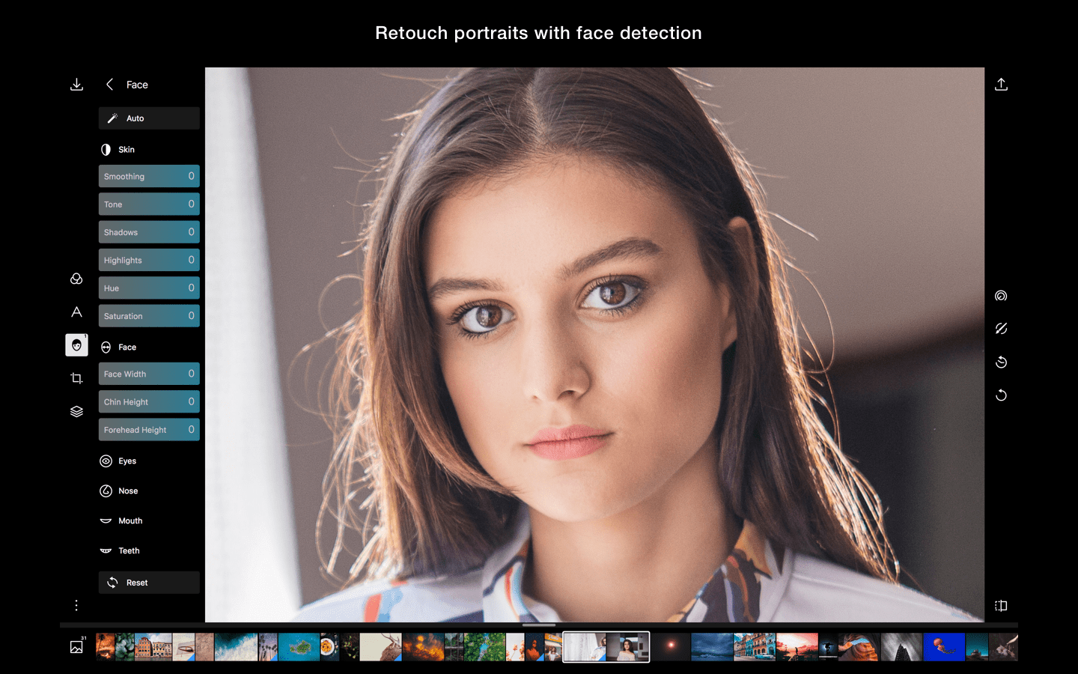The height and width of the screenshot is (674, 1078).
Task: Open the photo browser at bottom left
Action: [x=76, y=646]
